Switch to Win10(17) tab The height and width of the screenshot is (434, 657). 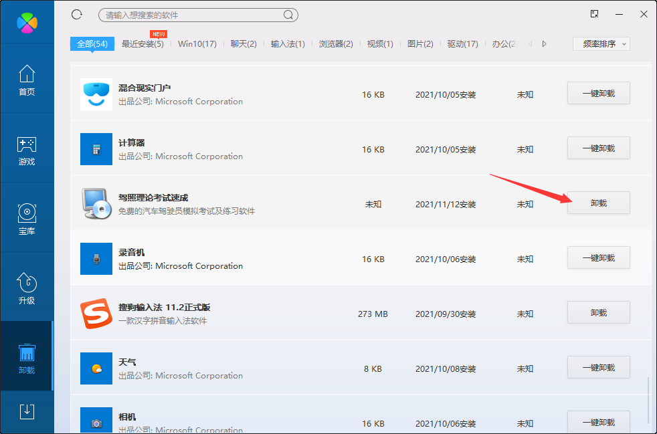coord(197,44)
